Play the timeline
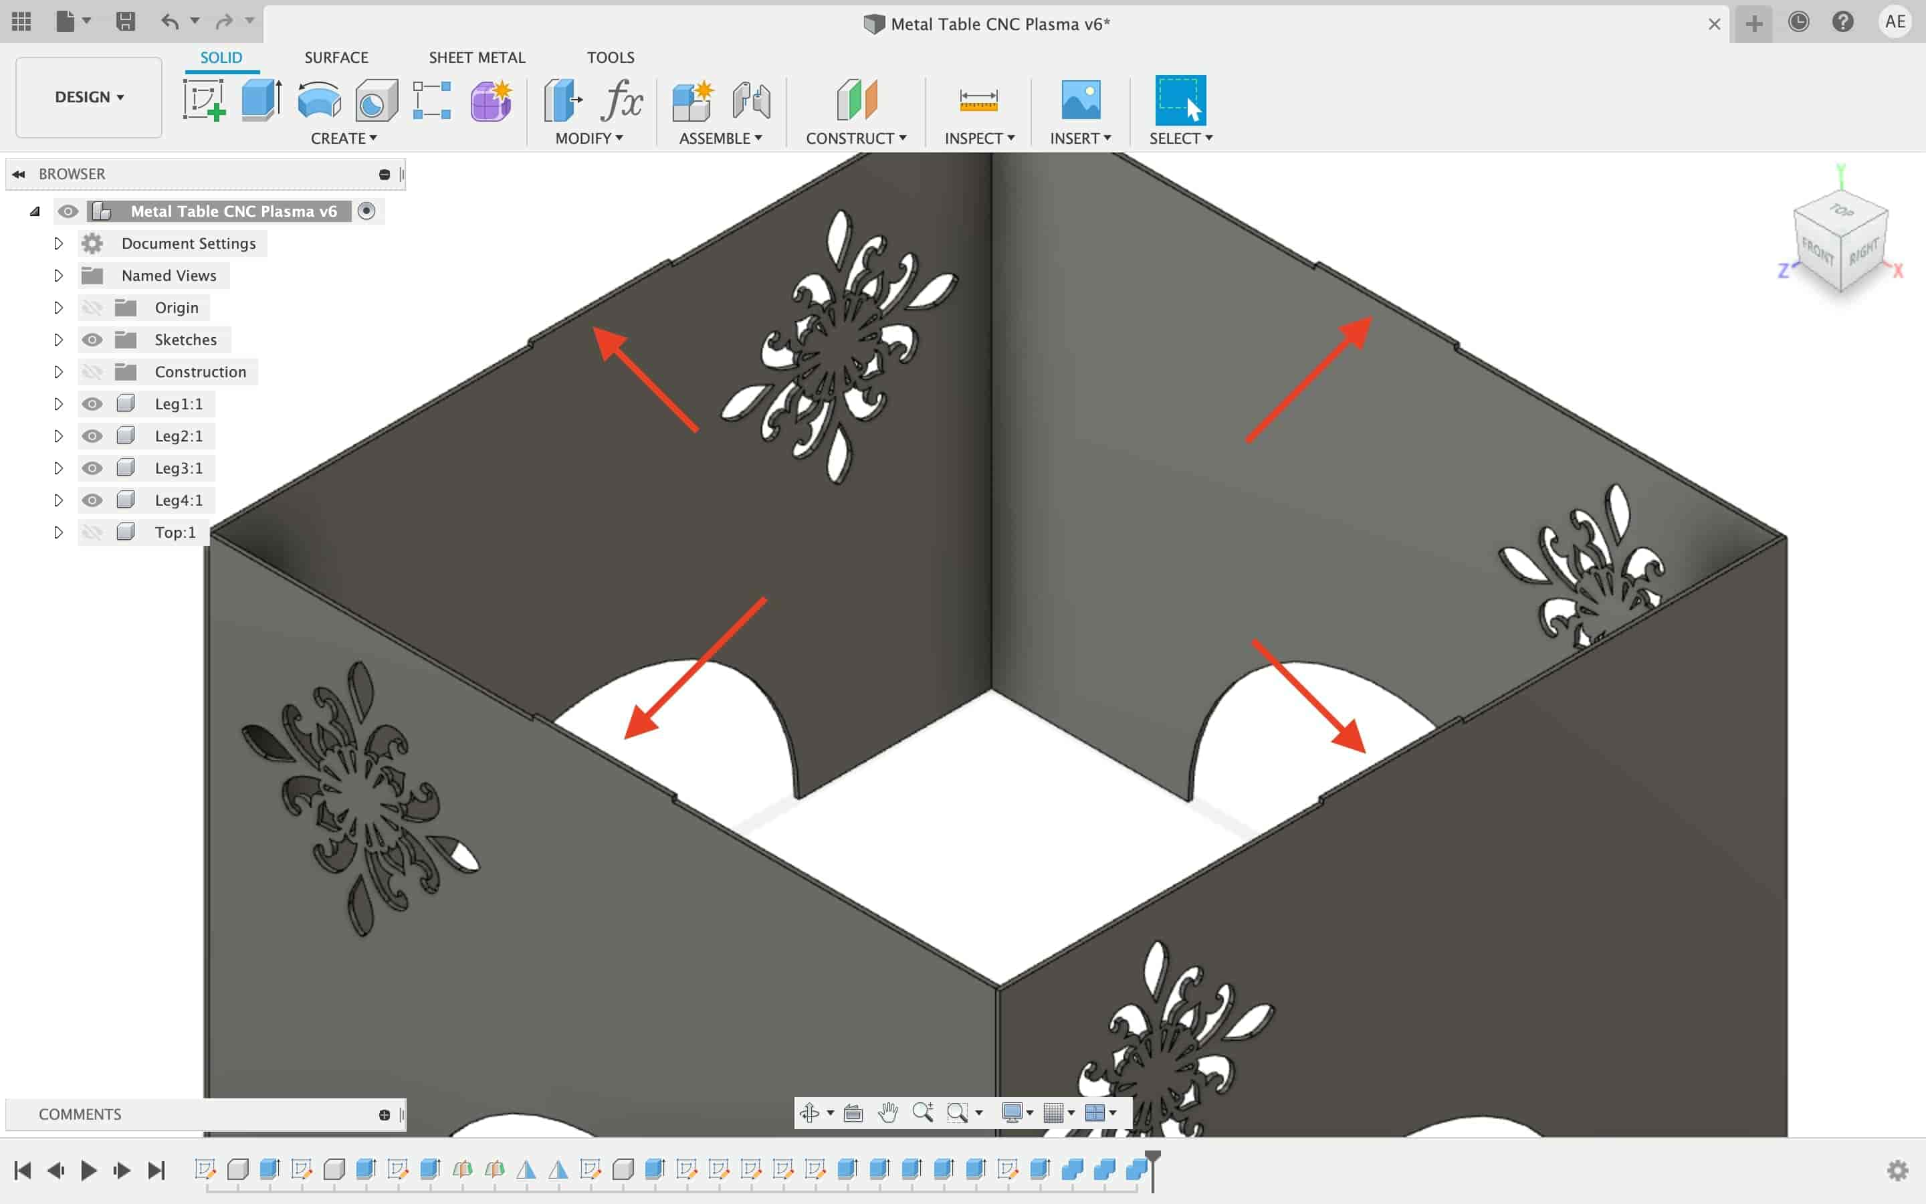1926x1204 pixels. [x=88, y=1171]
